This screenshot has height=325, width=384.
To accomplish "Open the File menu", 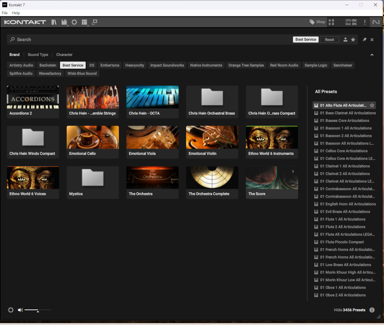I will (x=5, y=13).
